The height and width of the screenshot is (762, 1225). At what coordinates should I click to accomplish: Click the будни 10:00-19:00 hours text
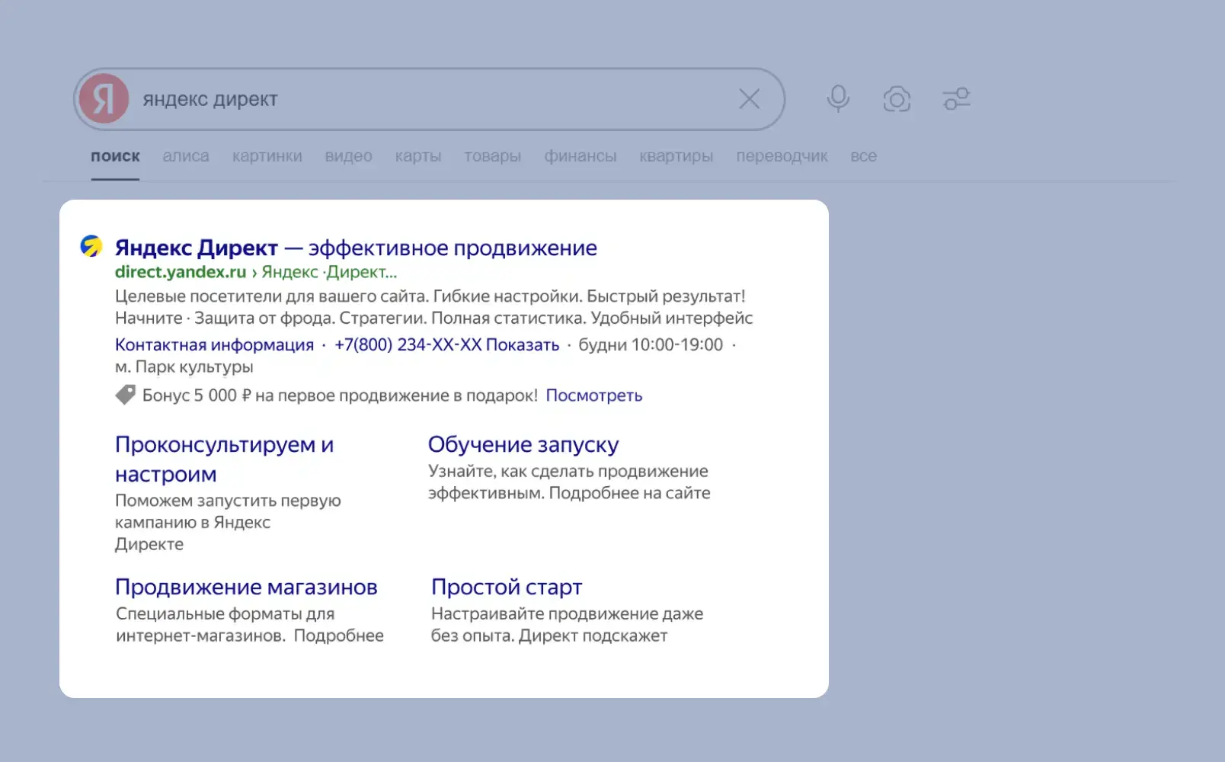[651, 344]
